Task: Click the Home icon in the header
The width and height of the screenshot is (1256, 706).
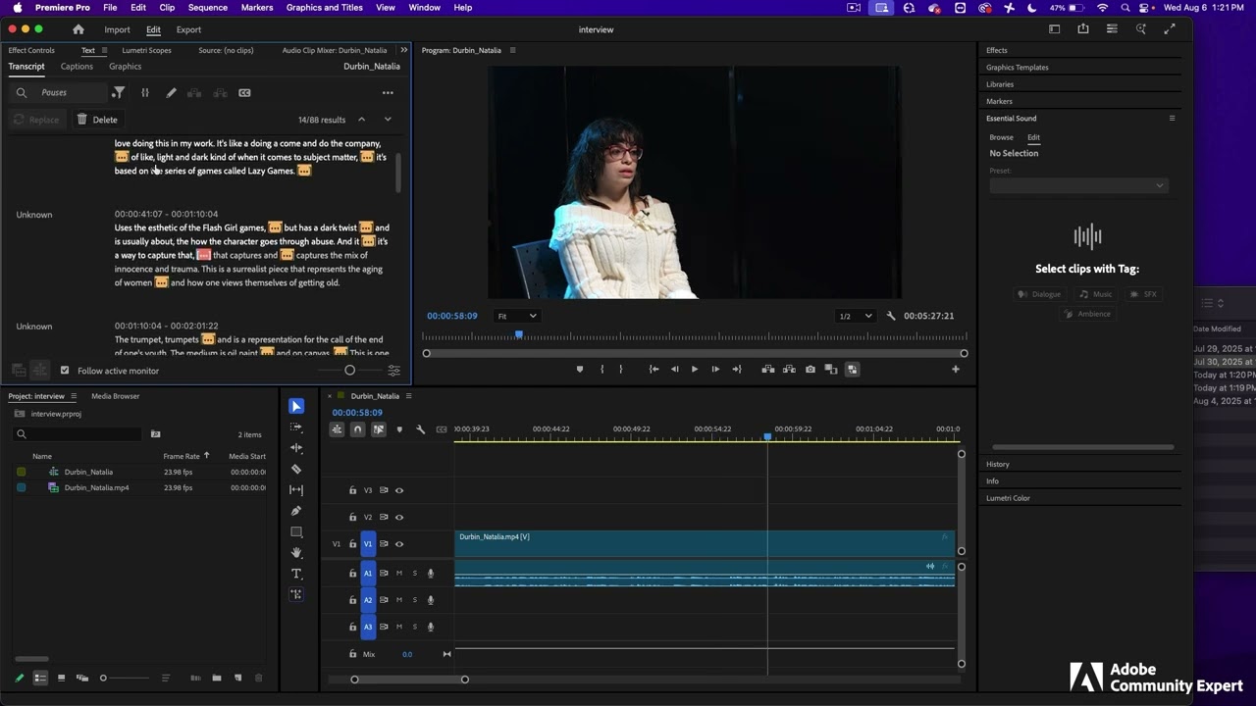Action: pos(78,29)
